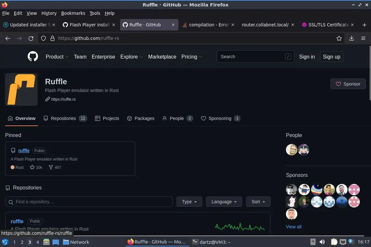Screen dimensions: 371x247
Task: Open Firefox downloads panel
Action: click(x=352, y=38)
